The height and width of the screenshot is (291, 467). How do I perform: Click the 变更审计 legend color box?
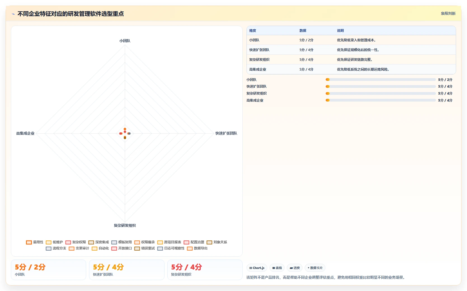(x=71, y=248)
